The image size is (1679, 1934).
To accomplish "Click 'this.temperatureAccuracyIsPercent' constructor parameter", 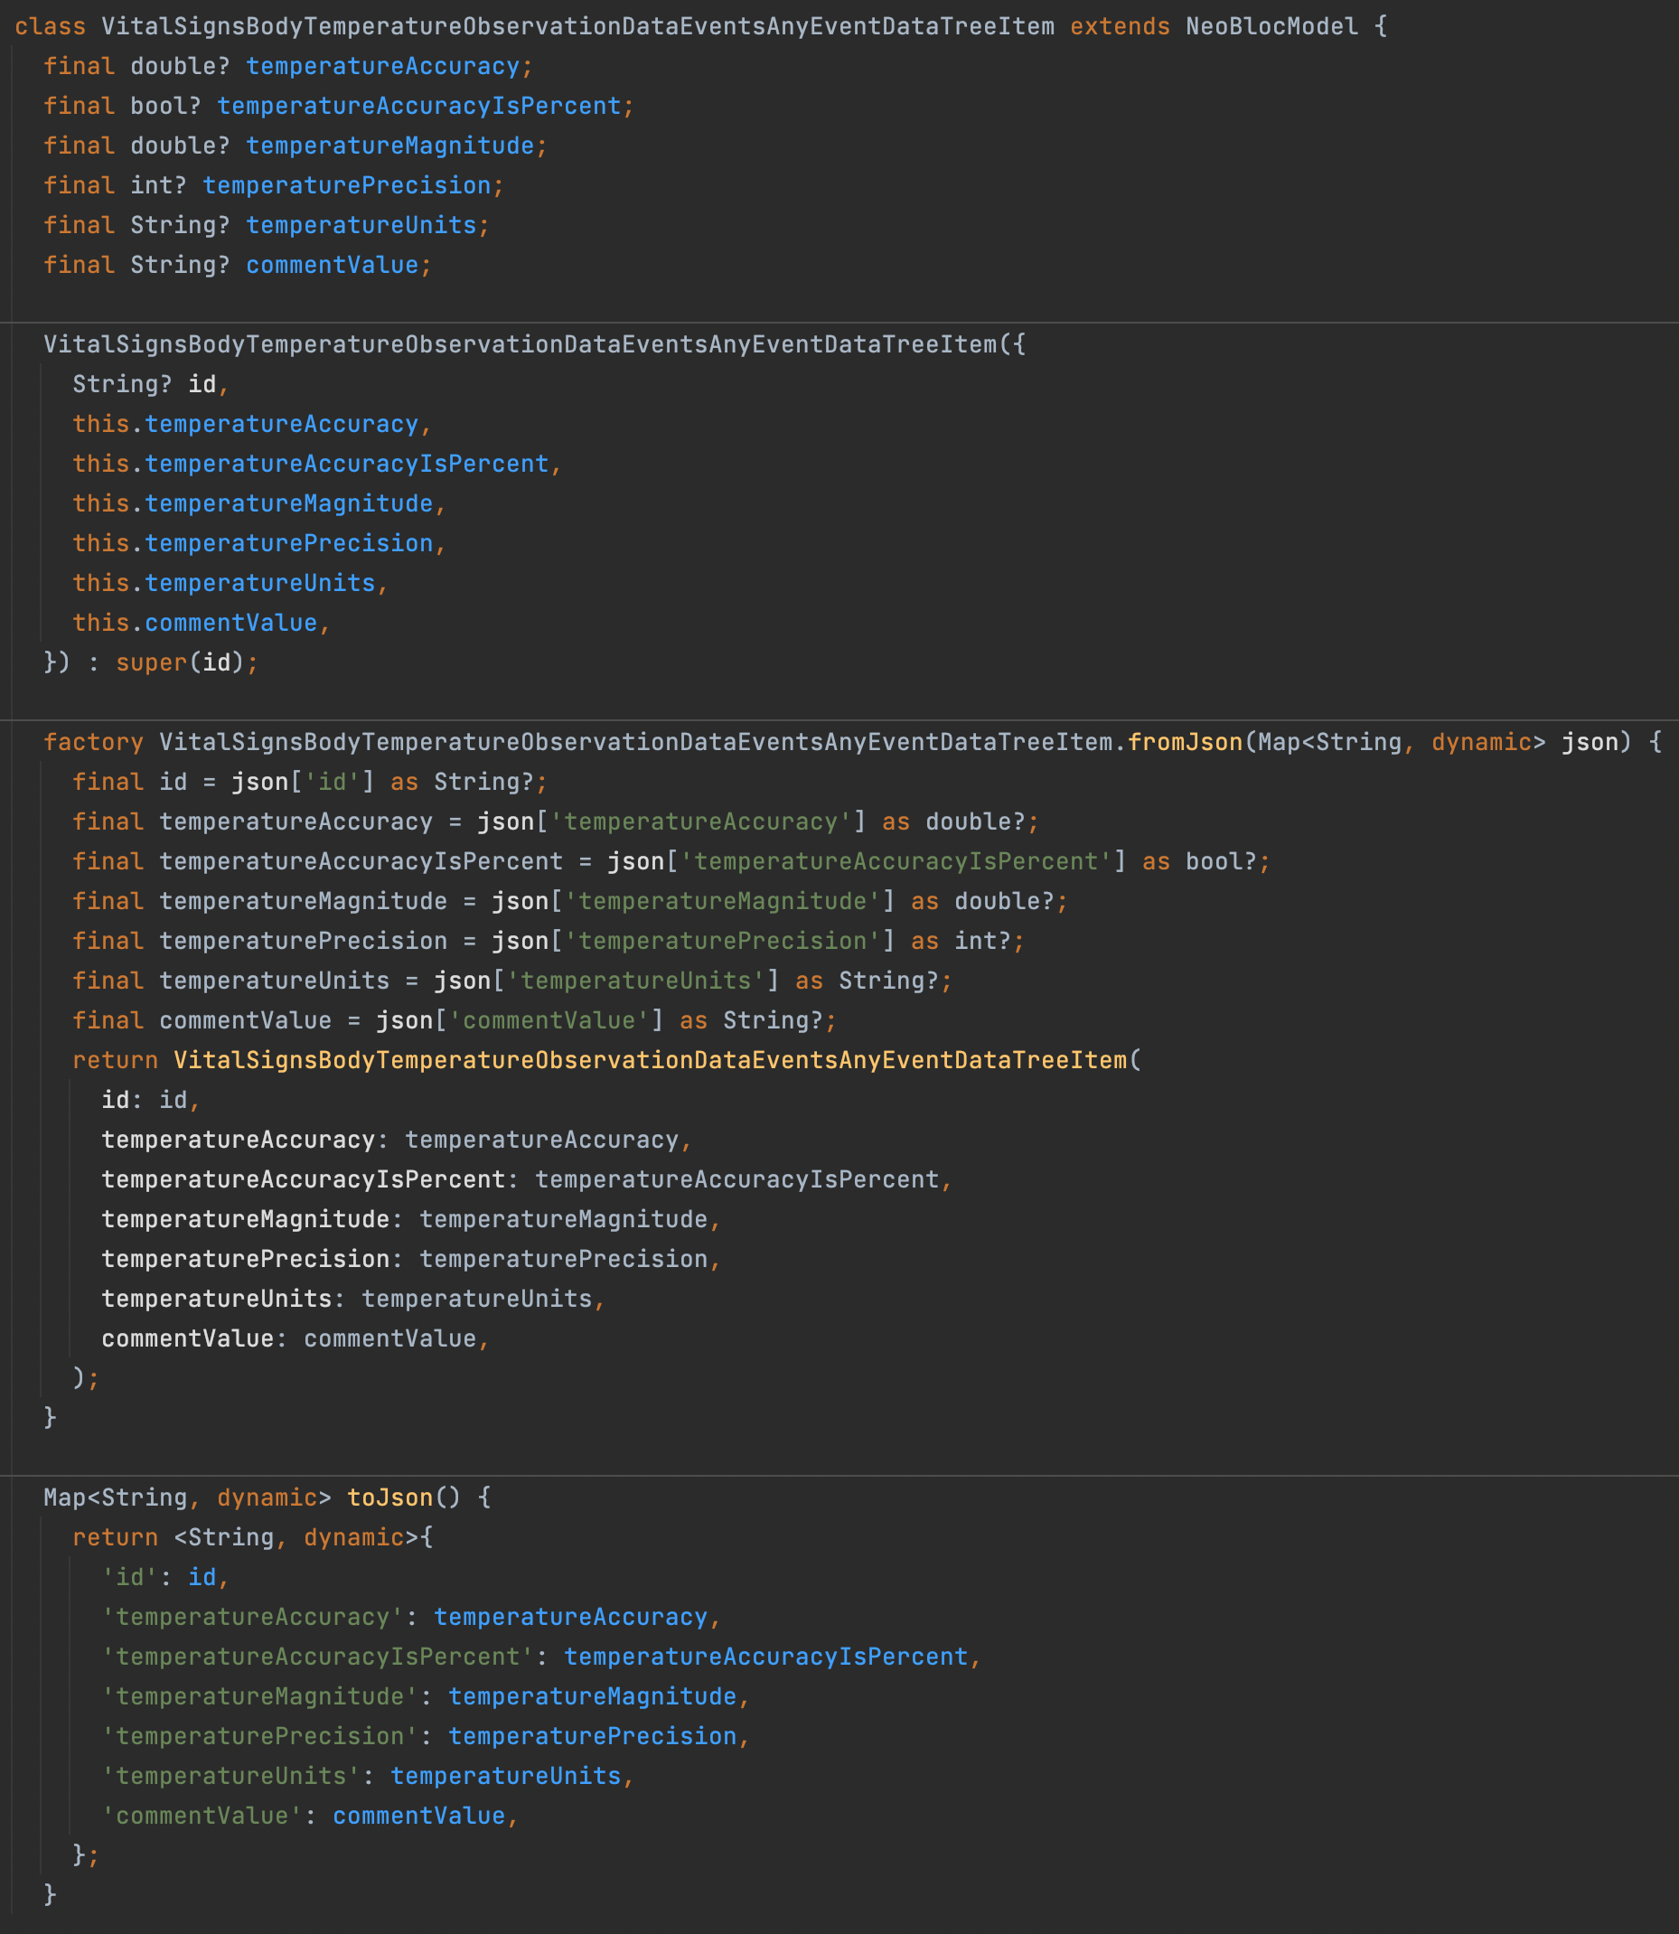I will pos(310,464).
